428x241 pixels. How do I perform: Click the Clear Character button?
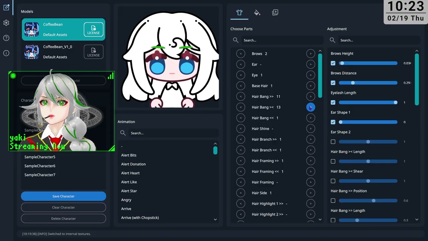click(x=64, y=207)
